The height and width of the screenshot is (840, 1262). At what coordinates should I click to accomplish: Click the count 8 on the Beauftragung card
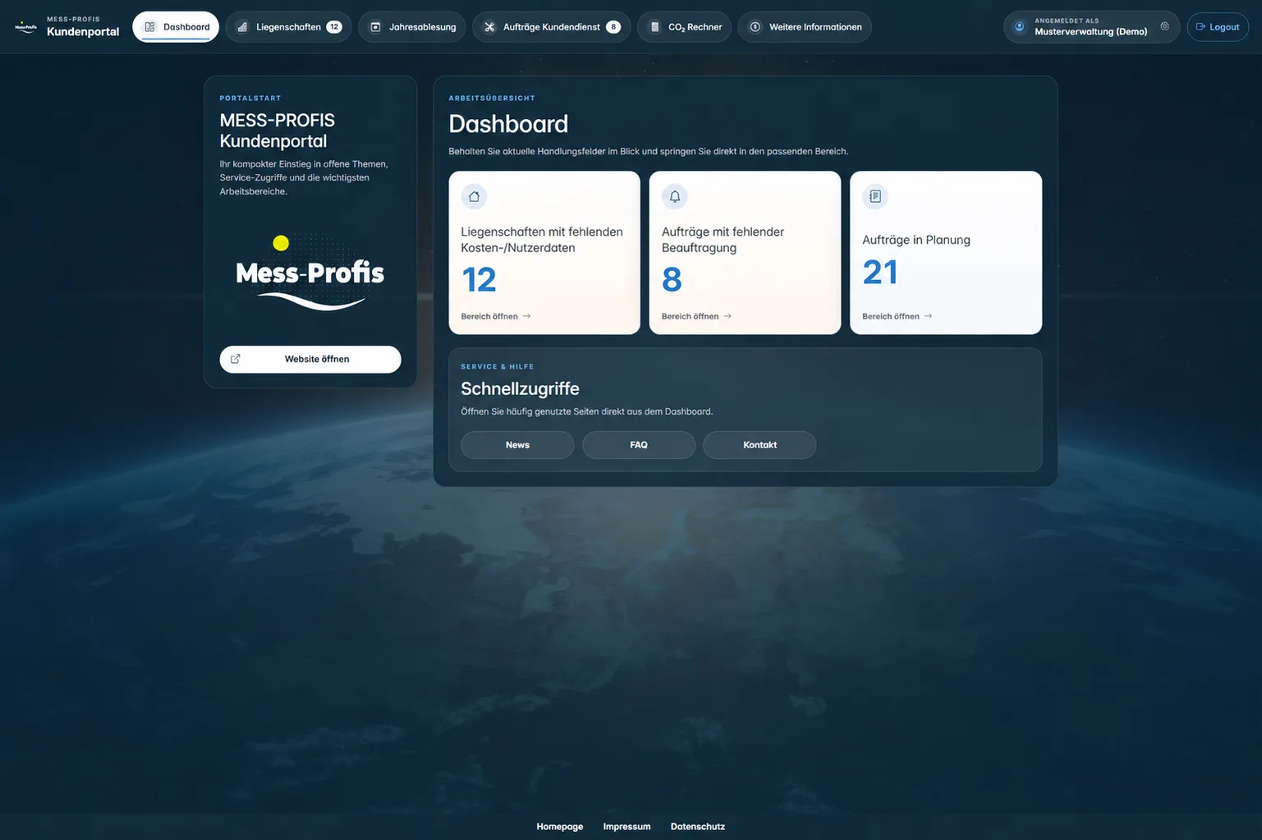[x=672, y=280]
